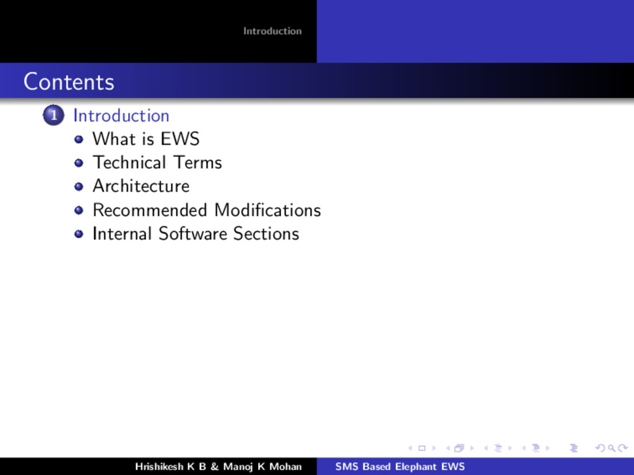The image size is (634, 475).
Task: Click the bullet beside What is EWS
Action: (x=79, y=140)
